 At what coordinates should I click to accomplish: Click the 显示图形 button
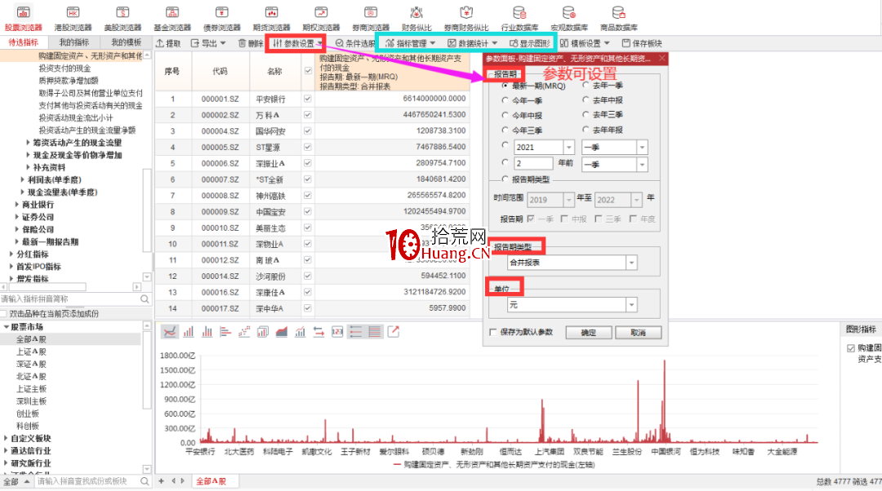coord(530,43)
